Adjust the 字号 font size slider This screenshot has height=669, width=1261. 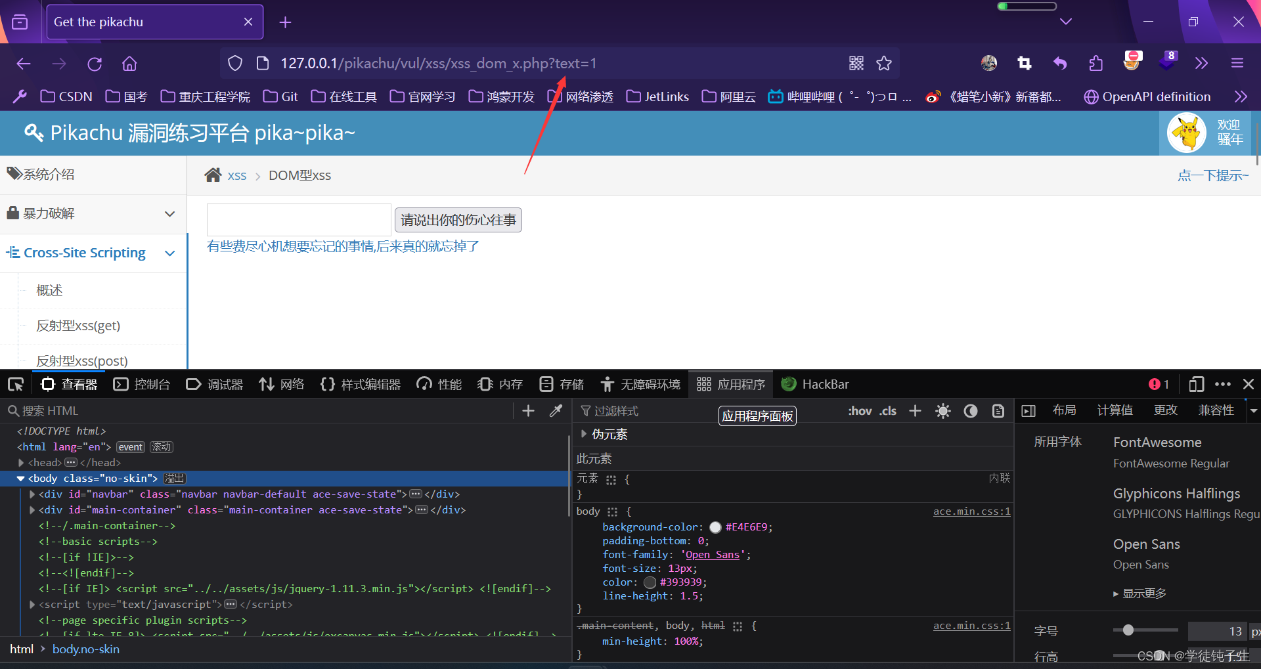click(x=1145, y=630)
